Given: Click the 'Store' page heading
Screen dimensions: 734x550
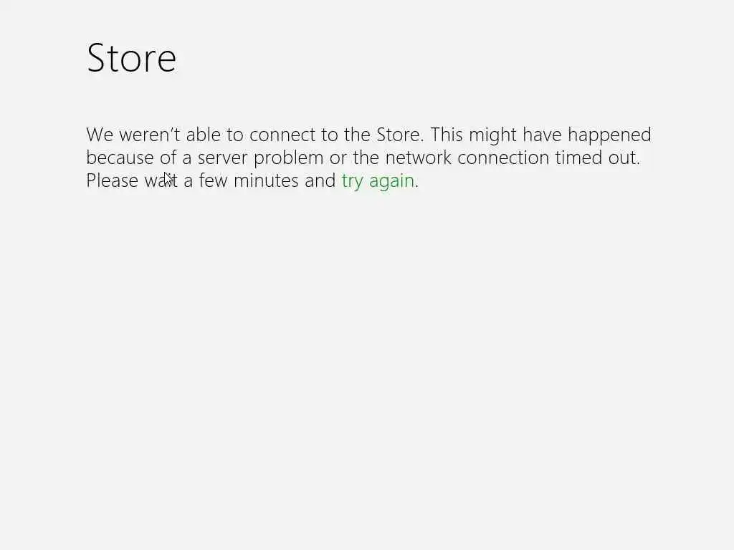Looking at the screenshot, I should (x=132, y=58).
